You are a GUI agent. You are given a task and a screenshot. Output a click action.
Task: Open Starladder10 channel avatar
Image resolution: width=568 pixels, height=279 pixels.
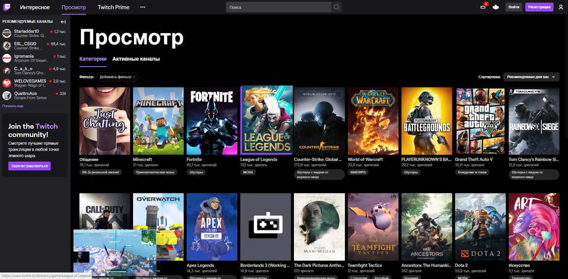pyautogui.click(x=7, y=34)
